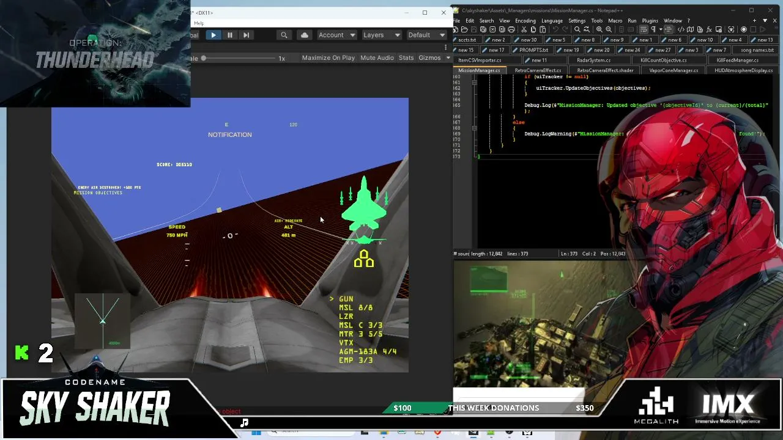Start Play mode in Unity toolbar

[213, 35]
